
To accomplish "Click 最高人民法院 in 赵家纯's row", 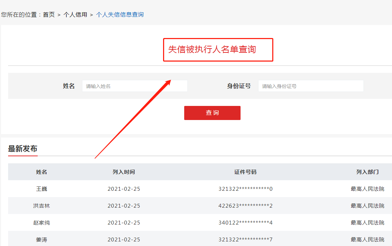I will coord(367,222).
